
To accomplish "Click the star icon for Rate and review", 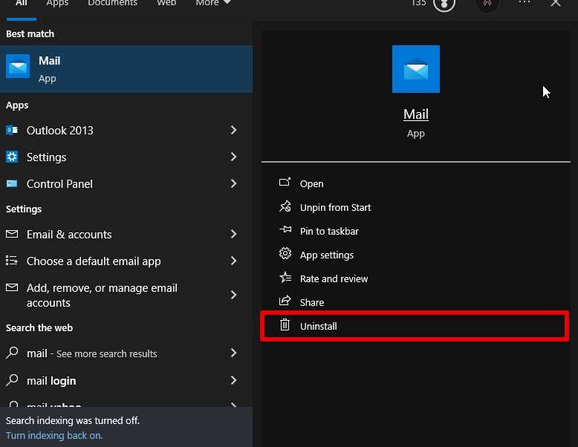I will pos(285,278).
